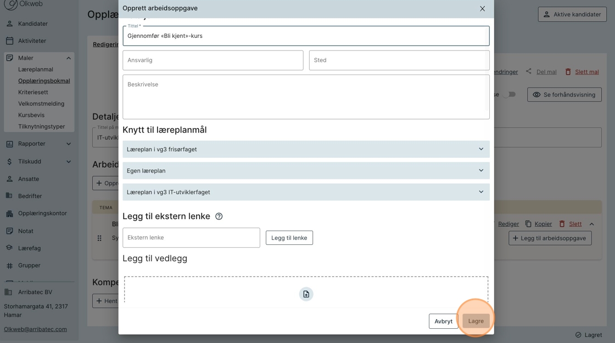
Task: Expand Læreplan i vg3 IT-utviklerfaget
Action: click(306, 192)
